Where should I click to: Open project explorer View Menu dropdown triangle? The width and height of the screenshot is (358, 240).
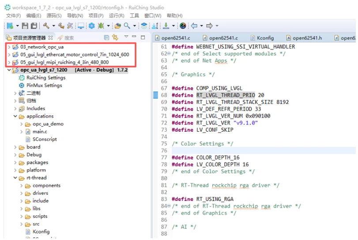click(126, 37)
